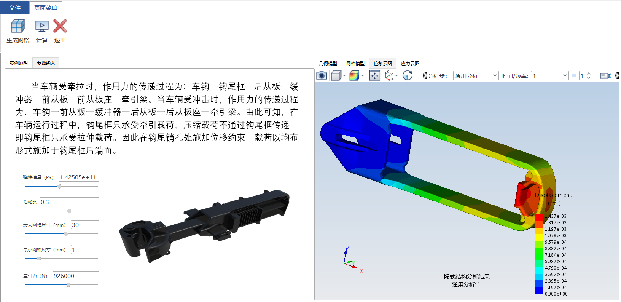Click the black coupler product image

click(x=204, y=226)
